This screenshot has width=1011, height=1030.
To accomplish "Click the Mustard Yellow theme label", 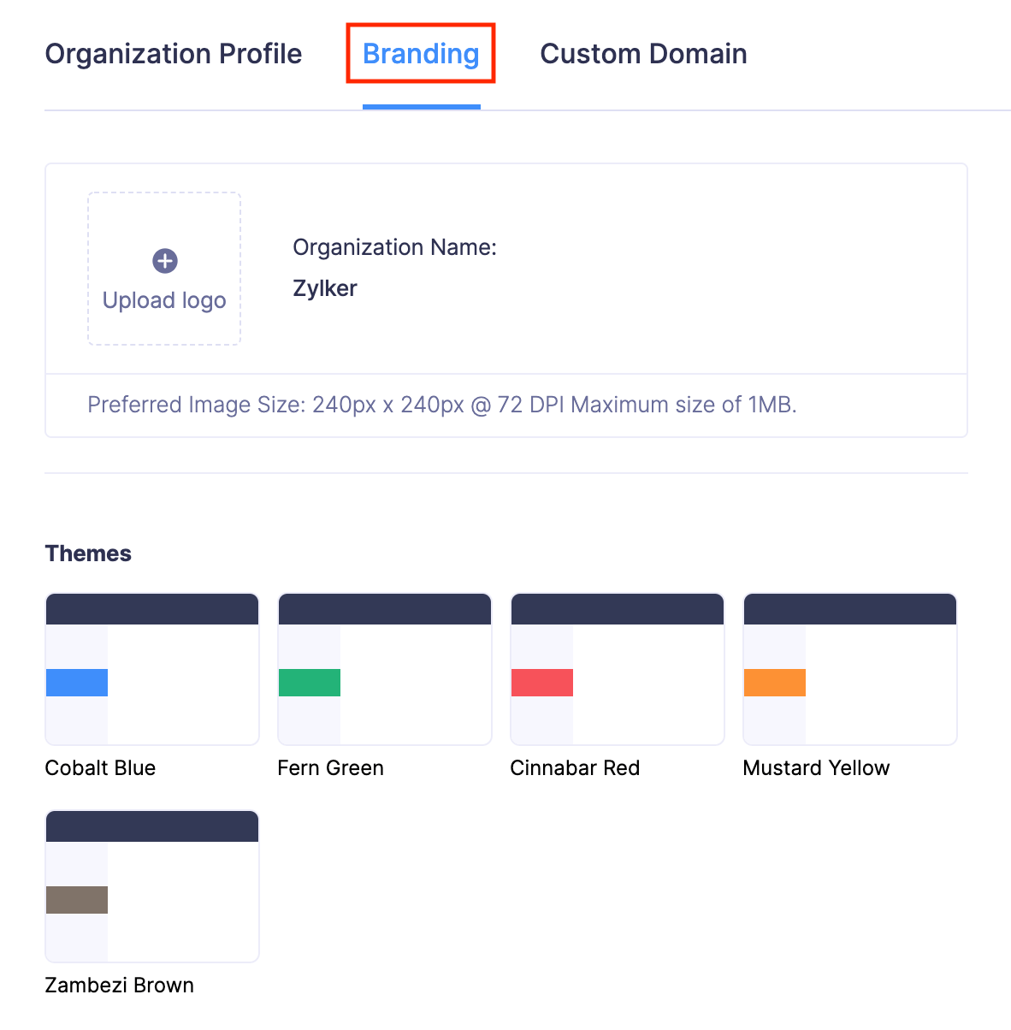I will point(816,768).
